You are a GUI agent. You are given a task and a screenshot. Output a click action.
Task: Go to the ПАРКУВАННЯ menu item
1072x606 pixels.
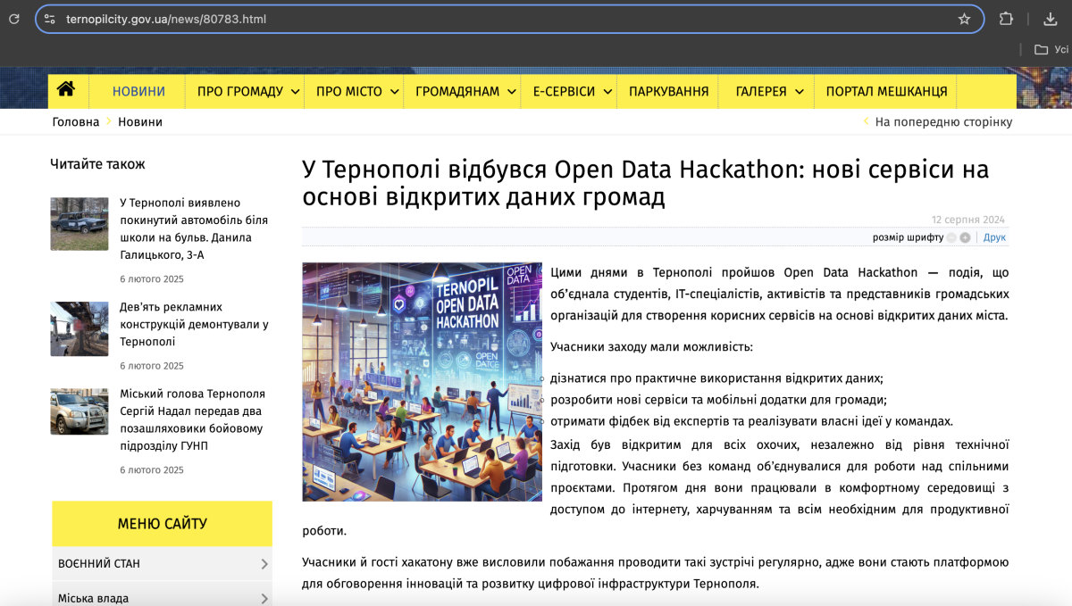[668, 91]
